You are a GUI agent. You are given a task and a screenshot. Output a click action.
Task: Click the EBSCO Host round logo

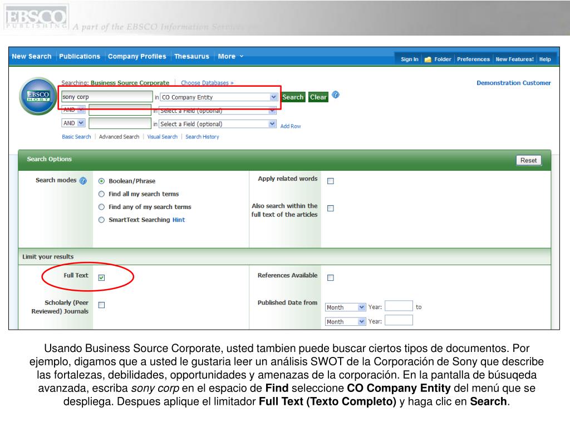[38, 96]
